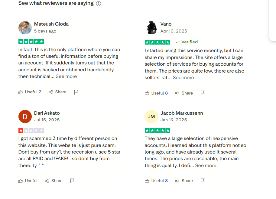Open Jacob Markussenn's JM avatar
Image resolution: width=276 pixels, height=199 pixels.
pyautogui.click(x=151, y=117)
